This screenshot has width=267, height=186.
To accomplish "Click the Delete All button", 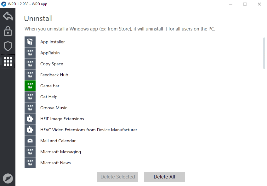I will tap(164, 177).
